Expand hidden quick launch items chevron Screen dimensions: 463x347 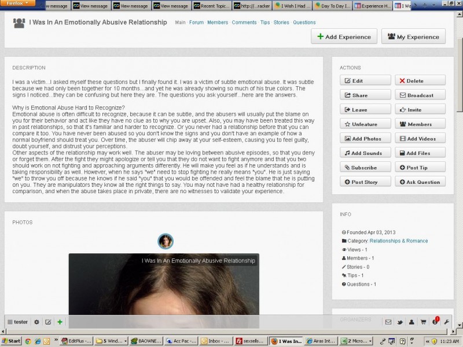coord(56,340)
